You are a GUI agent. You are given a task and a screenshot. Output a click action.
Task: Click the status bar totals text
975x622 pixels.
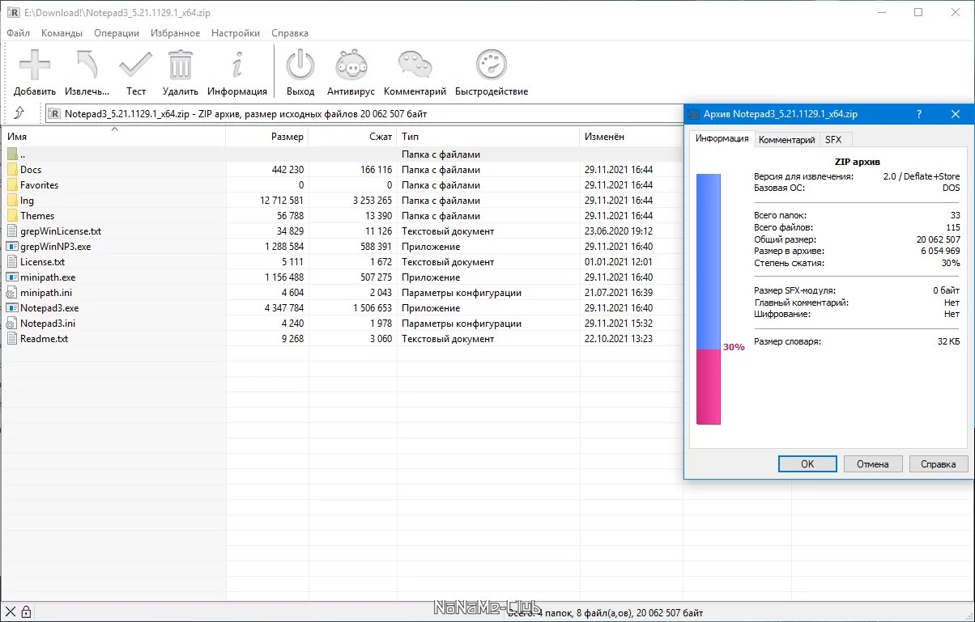606,613
